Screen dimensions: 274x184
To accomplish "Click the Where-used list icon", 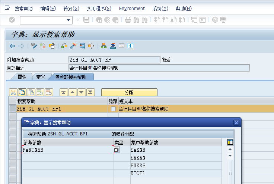I will pyautogui.click(x=82, y=46).
